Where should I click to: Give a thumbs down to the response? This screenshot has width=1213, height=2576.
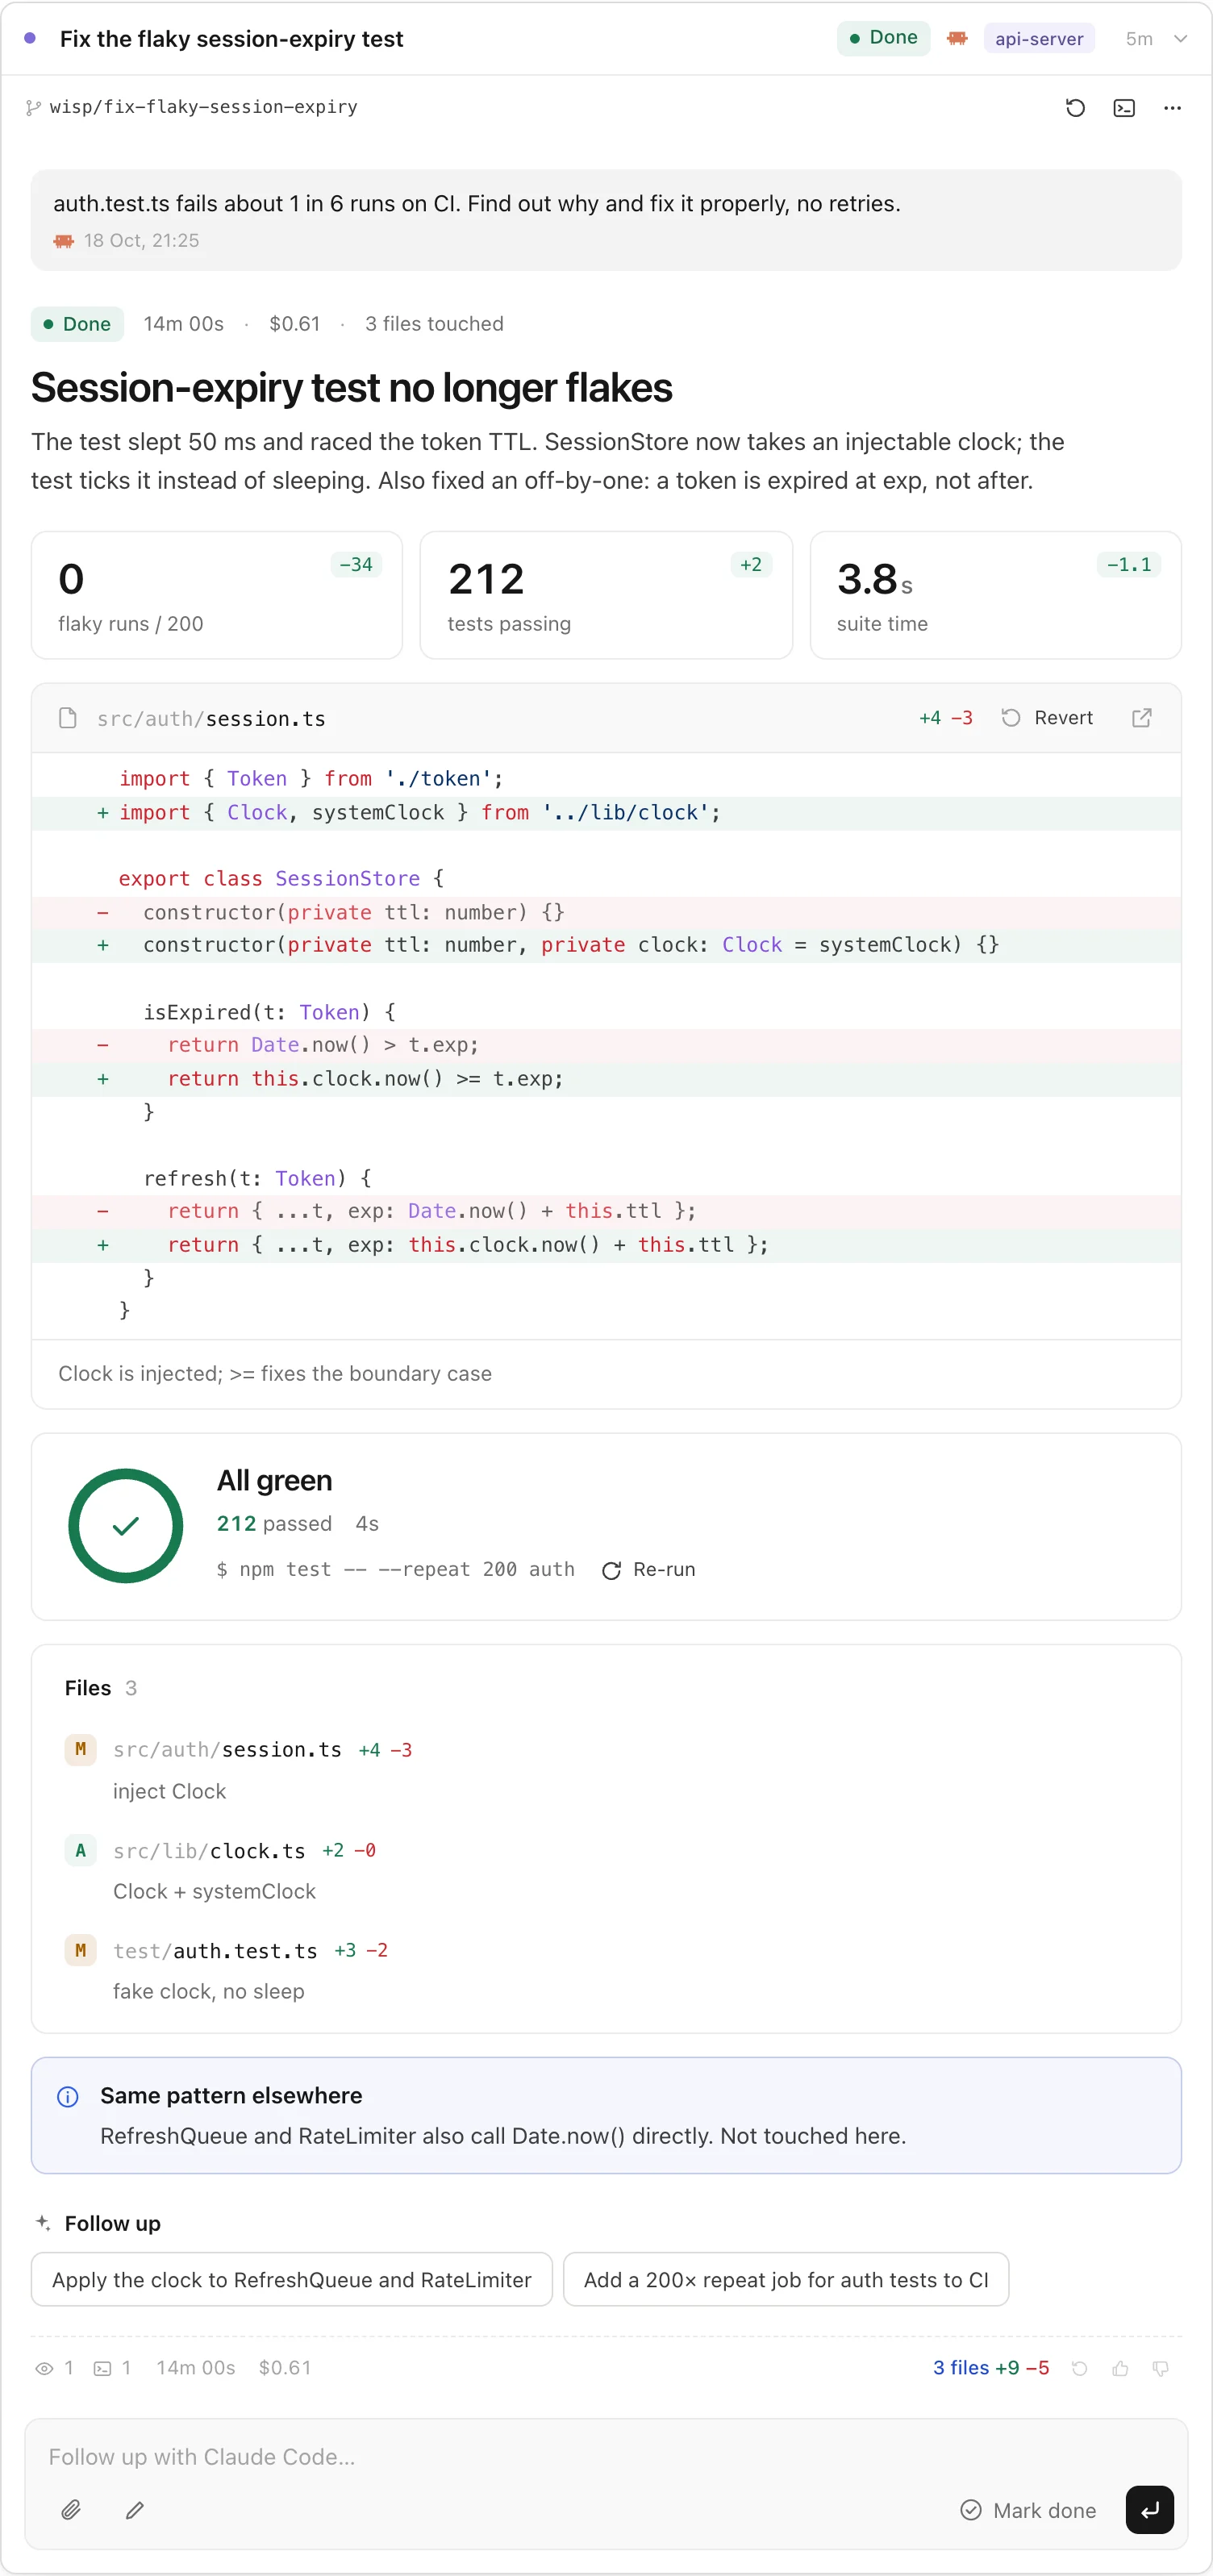pos(1161,2369)
